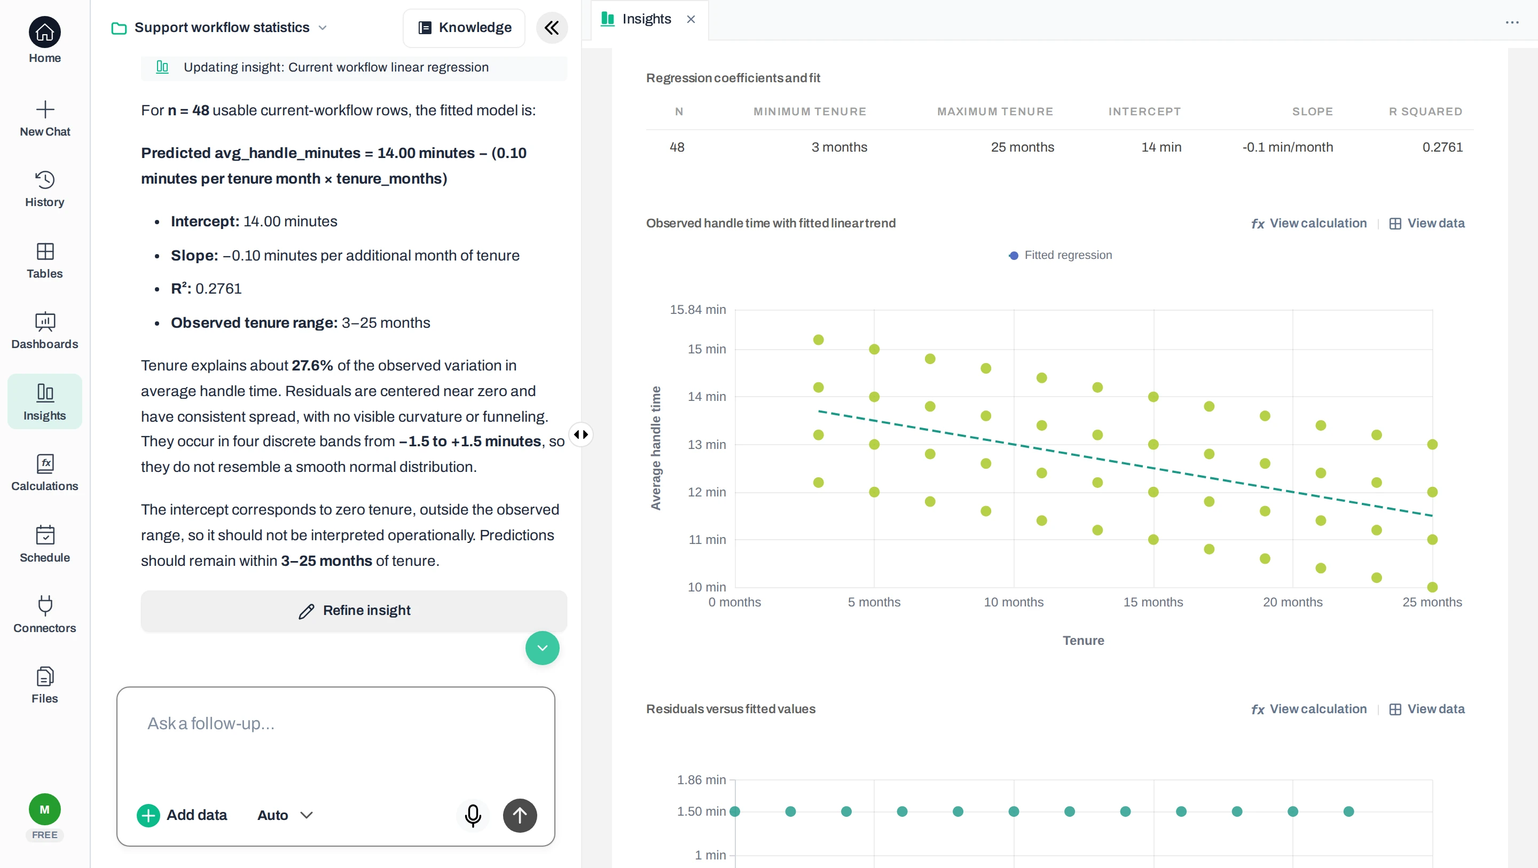Start a New Chat
This screenshot has height=868, width=1538.
pos(45,119)
